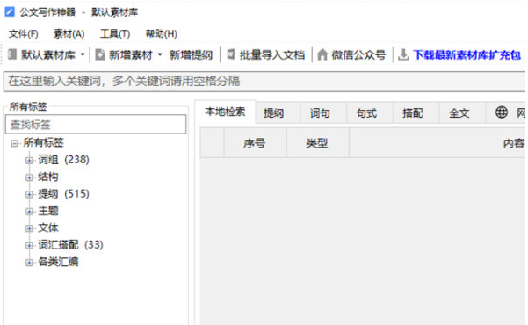
Task: Focus the 查找标签 tag search field
Action: tap(96, 124)
